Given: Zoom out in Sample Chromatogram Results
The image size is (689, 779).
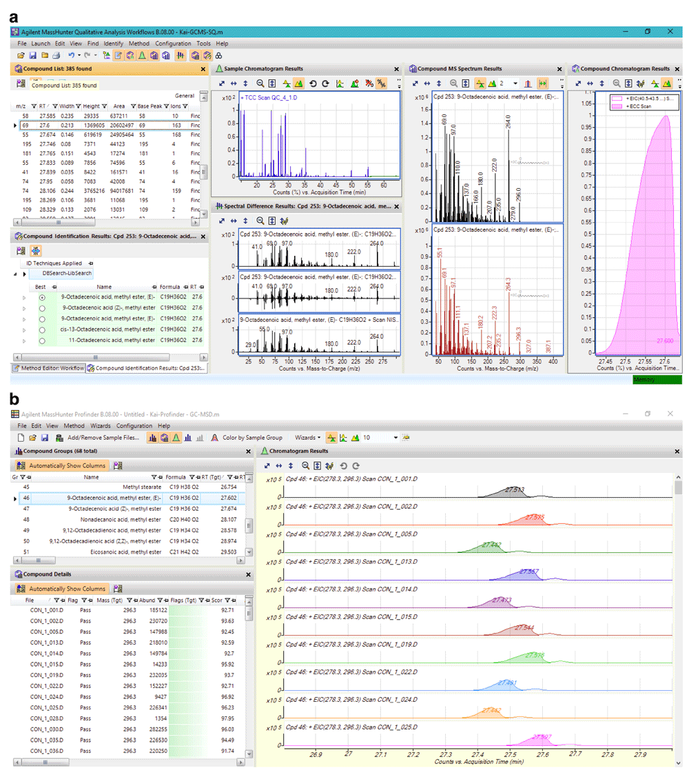Looking at the screenshot, I should [x=260, y=83].
